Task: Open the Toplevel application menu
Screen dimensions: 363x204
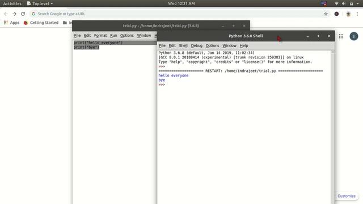Action: [40, 3]
